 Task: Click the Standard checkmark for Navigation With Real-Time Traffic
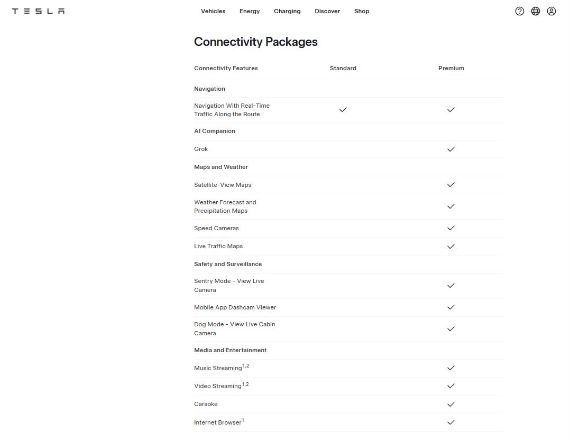(343, 110)
